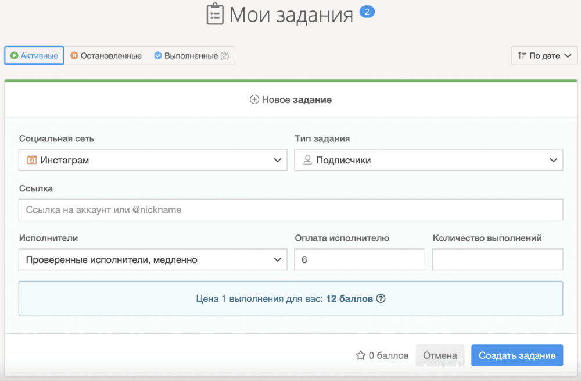Click the sort icon on По дате
Viewport: 581px width, 381px height.
coord(522,56)
